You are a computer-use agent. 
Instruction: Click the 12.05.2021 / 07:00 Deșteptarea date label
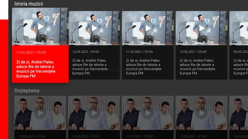point(86,136)
